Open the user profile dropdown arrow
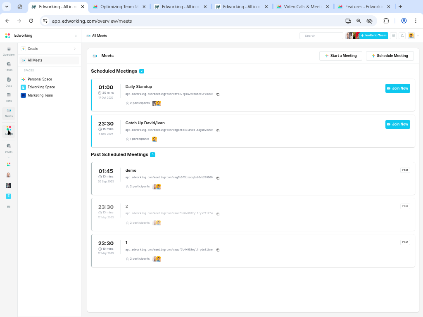 (x=418, y=36)
